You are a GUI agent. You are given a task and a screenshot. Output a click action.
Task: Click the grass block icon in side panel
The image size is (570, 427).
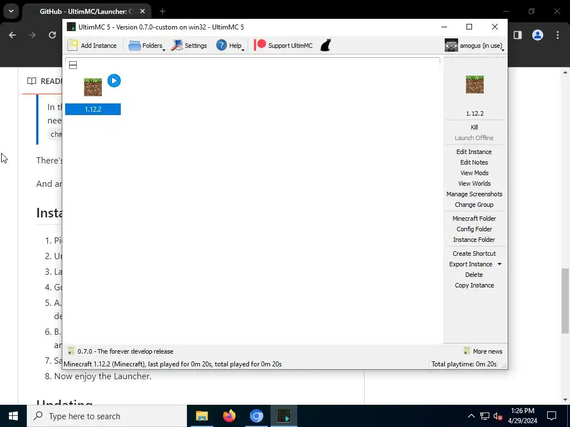(474, 85)
